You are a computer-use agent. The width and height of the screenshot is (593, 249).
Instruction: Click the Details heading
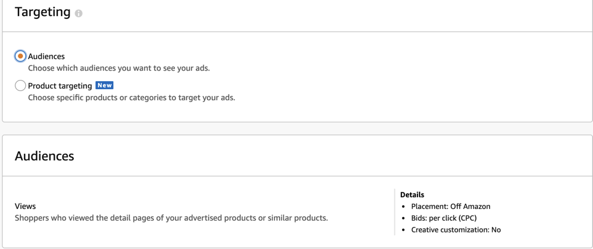point(412,195)
